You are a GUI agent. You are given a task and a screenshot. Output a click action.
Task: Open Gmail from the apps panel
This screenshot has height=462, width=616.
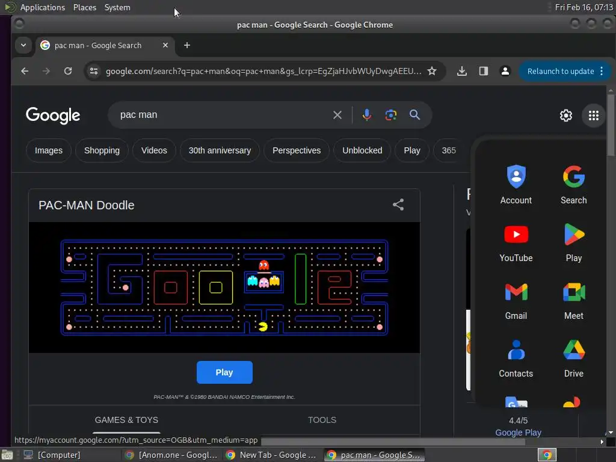pyautogui.click(x=516, y=300)
